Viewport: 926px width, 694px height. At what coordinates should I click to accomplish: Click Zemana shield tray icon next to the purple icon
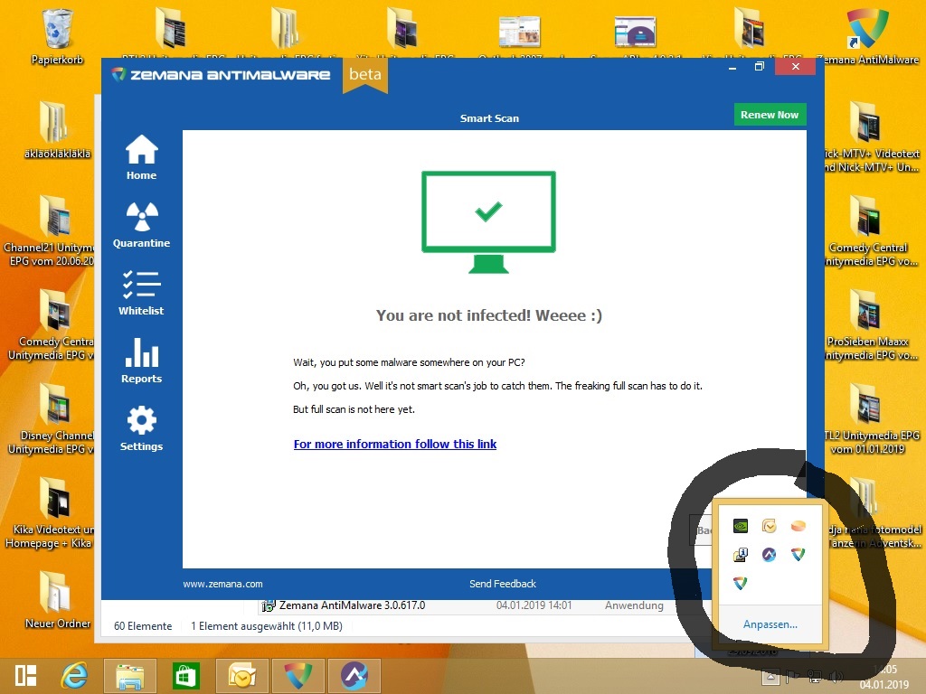[x=798, y=554]
